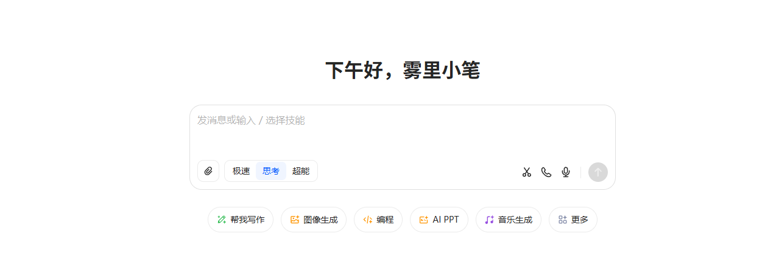
Task: Open the scissors screenshot tool
Action: 527,172
